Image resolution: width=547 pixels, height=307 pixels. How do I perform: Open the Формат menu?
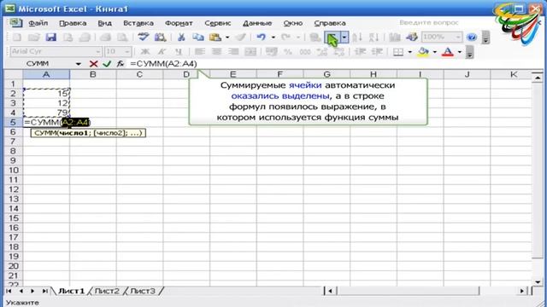click(x=179, y=23)
